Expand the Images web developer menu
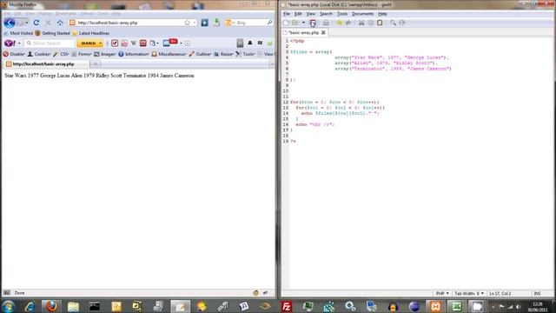Screen dimensions: 556x313 click(x=105, y=54)
